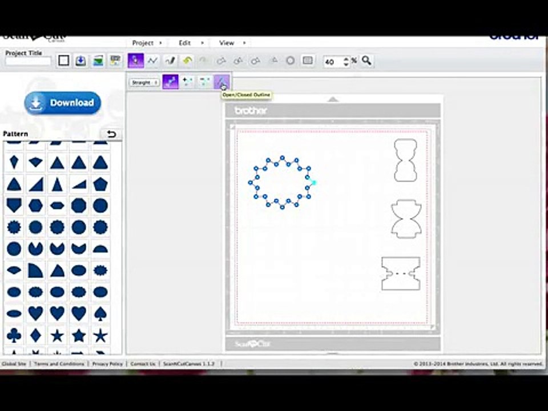548x411 pixels.
Task: Select the club card suit pattern
Action: [x=14, y=335]
